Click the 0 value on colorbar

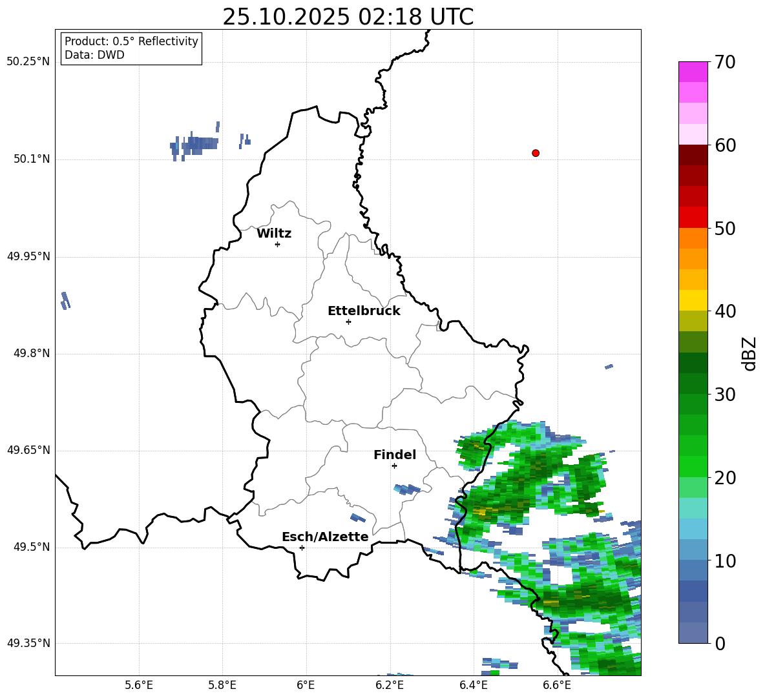coord(719,643)
